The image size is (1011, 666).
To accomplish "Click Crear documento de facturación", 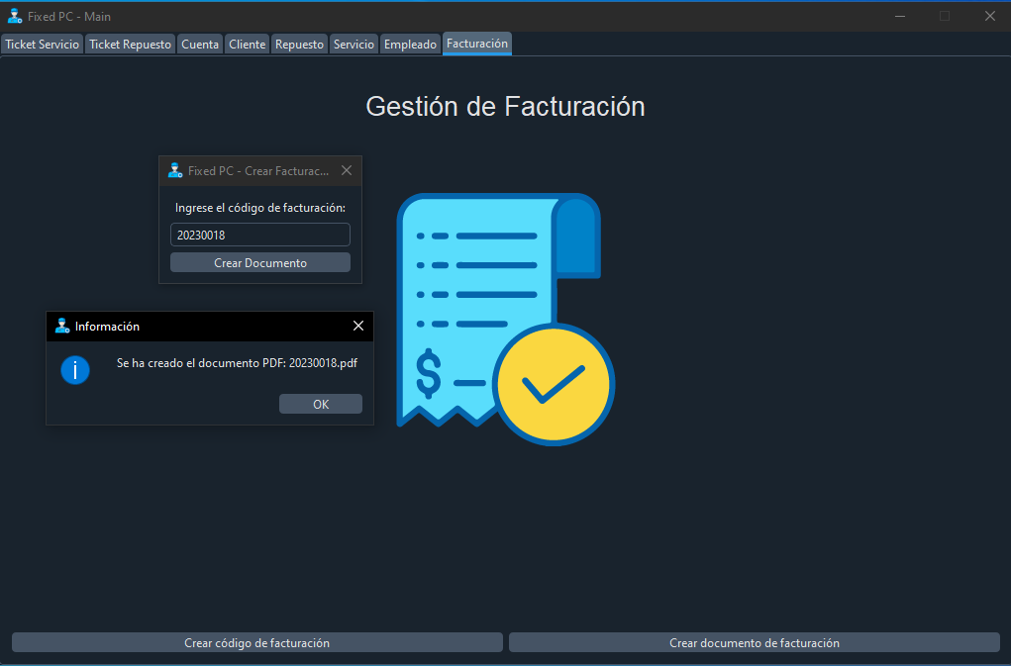I will tap(754, 642).
